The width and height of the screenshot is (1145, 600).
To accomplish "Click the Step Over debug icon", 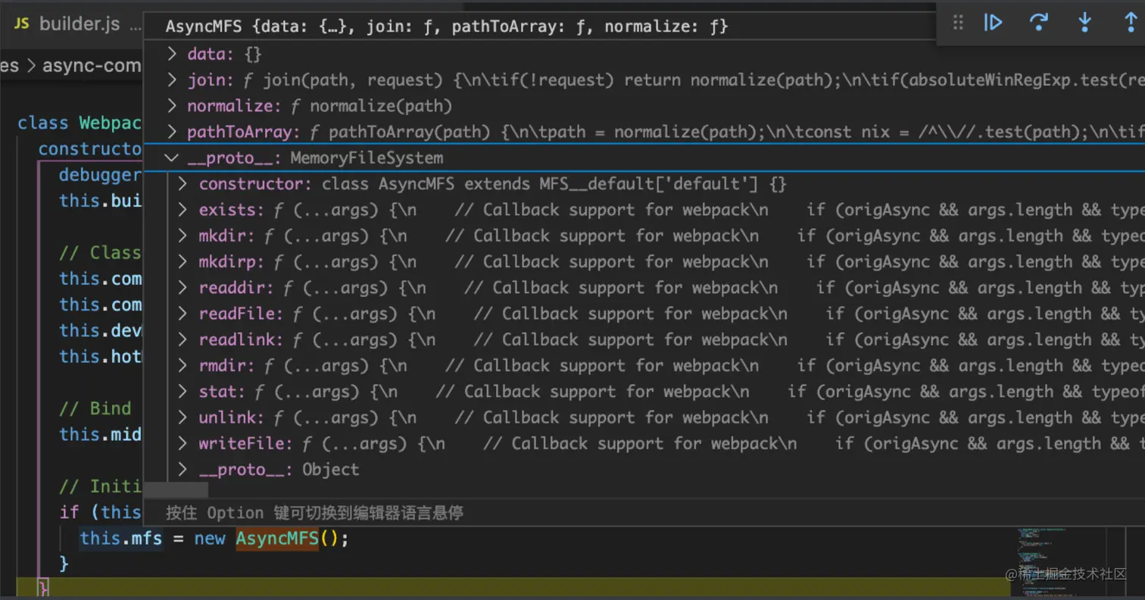I will [x=1039, y=23].
